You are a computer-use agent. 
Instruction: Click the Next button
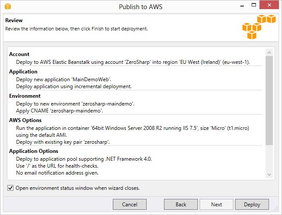[216, 205]
